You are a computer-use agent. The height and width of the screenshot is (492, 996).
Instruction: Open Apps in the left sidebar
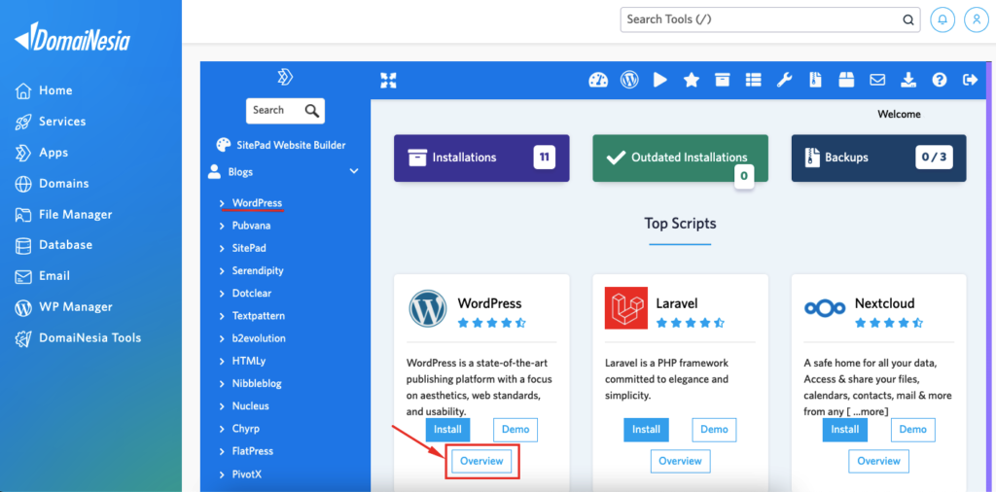click(x=41, y=153)
